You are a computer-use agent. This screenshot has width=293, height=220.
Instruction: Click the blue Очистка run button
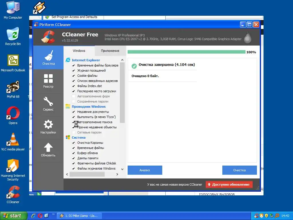(x=239, y=170)
